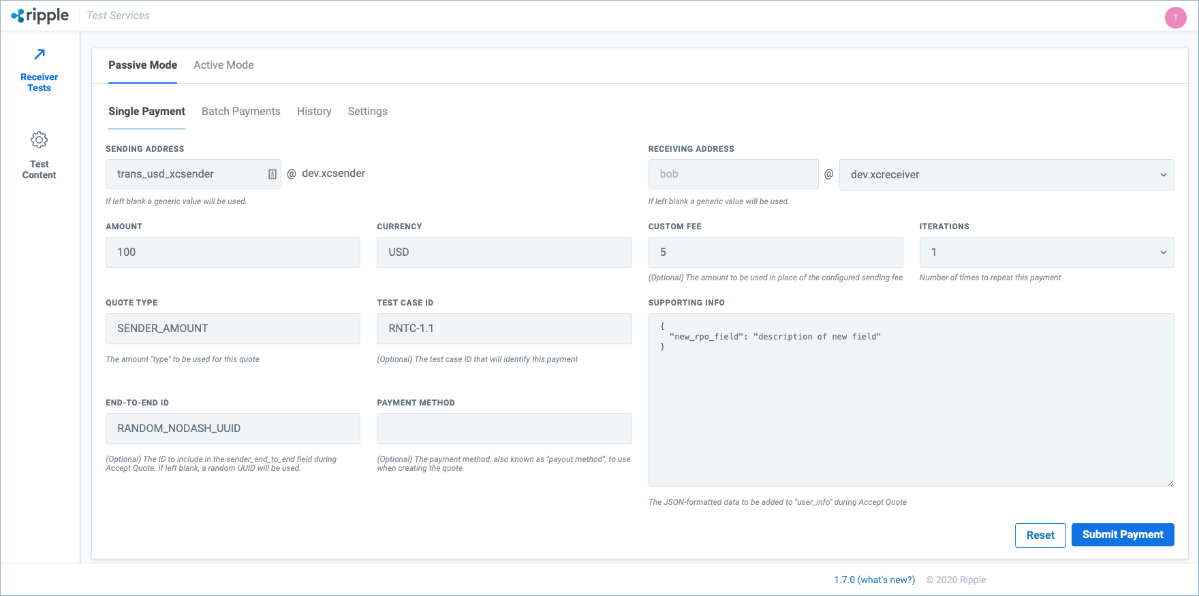This screenshot has height=596, width=1199.
Task: Grab the Supporting Info textarea resize handle
Action: tap(1170, 483)
